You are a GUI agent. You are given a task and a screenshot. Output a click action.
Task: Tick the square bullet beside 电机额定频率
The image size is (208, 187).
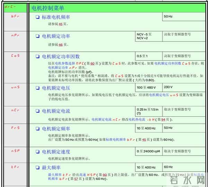pyautogui.click(x=37, y=129)
